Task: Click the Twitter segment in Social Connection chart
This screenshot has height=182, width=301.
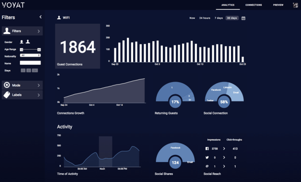Action: pyautogui.click(x=210, y=101)
